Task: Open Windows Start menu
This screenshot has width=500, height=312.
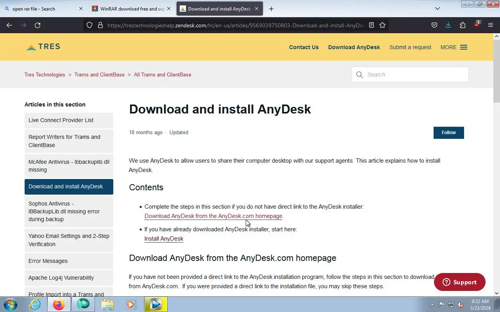Action: (x=10, y=304)
